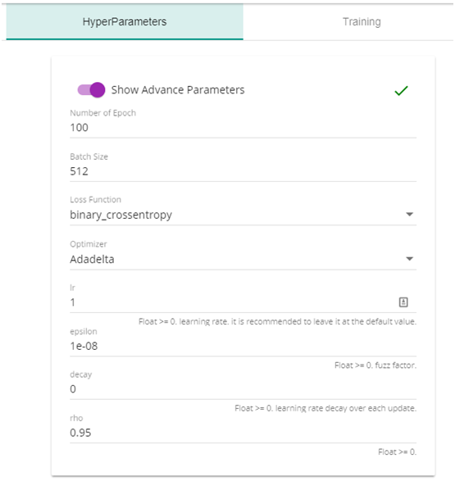Viewport: 455px width, 481px height.
Task: Focus the Number of Epoch input showing 100
Action: [243, 128]
